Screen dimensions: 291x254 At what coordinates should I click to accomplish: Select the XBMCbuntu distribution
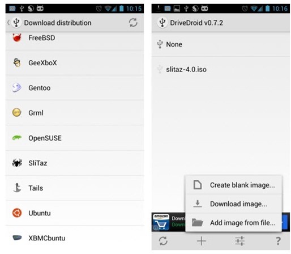point(75,238)
